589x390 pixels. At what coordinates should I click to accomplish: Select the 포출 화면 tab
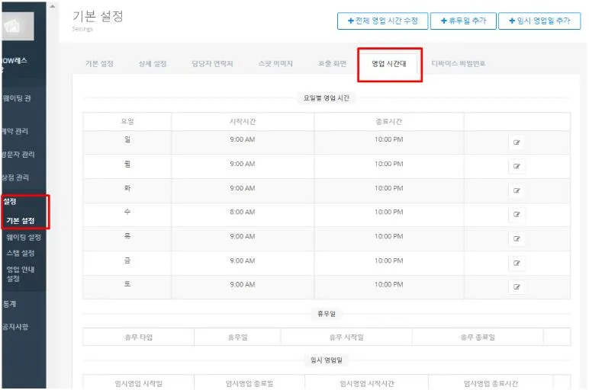[x=332, y=64]
